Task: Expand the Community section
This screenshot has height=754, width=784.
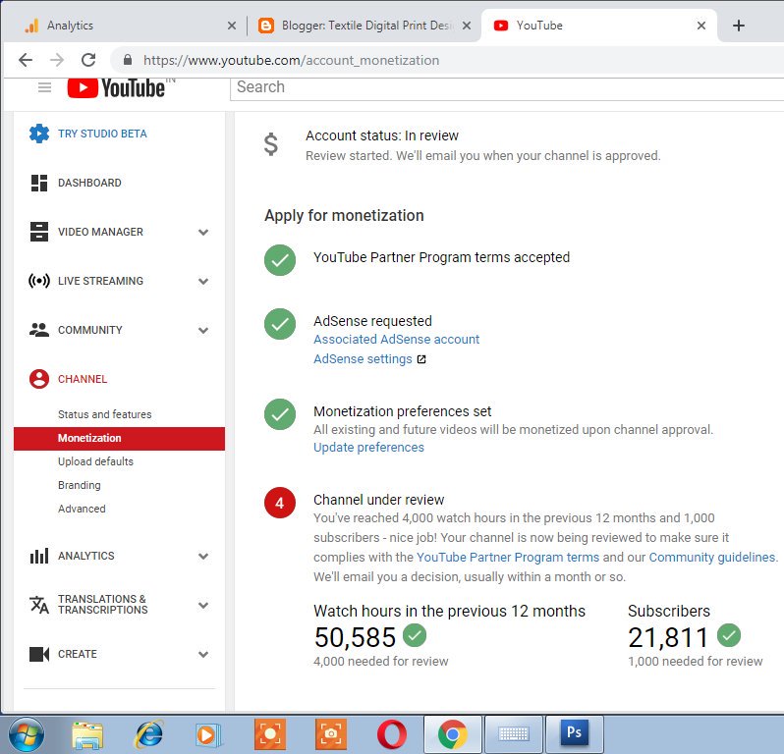Action: click(x=203, y=330)
